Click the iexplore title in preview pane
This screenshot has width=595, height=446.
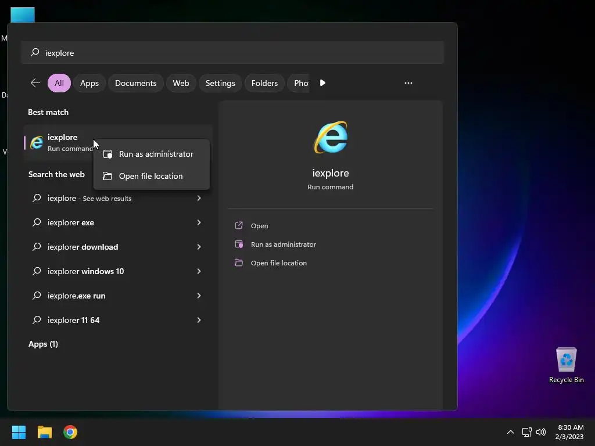(x=331, y=173)
